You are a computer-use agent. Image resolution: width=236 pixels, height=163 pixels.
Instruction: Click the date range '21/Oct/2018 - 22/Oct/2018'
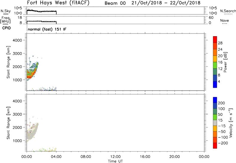(x=166, y=3)
